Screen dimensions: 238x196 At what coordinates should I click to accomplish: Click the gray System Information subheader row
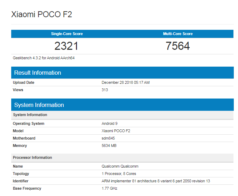pos(122,115)
